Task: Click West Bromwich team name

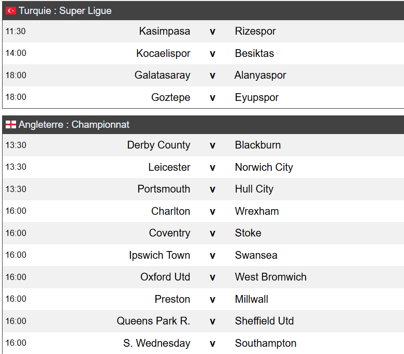Action: [x=270, y=277]
